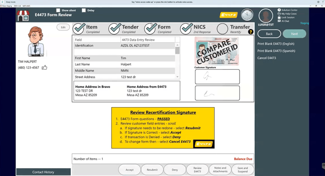Image resolution: width=325 pixels, height=176 pixels.
Task: Click Home Address in Bravo text
Action: (93, 87)
